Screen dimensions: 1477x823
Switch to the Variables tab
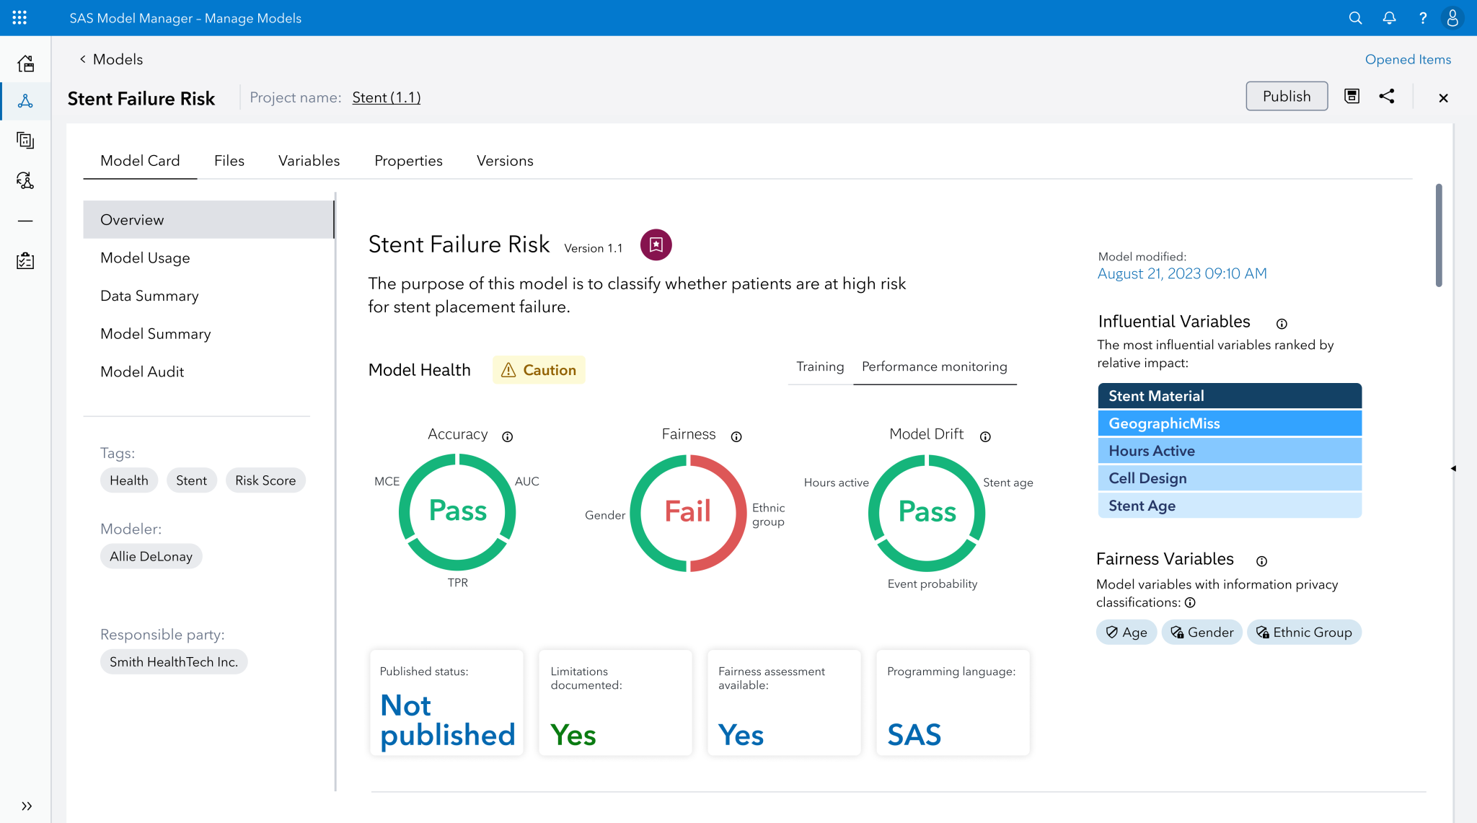click(x=309, y=160)
